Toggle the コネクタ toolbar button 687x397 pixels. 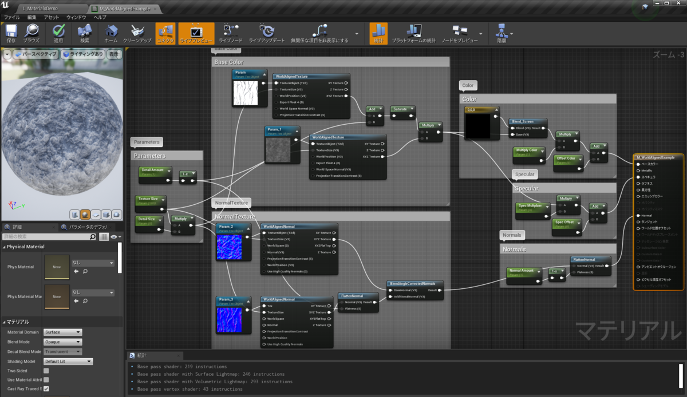(x=165, y=33)
